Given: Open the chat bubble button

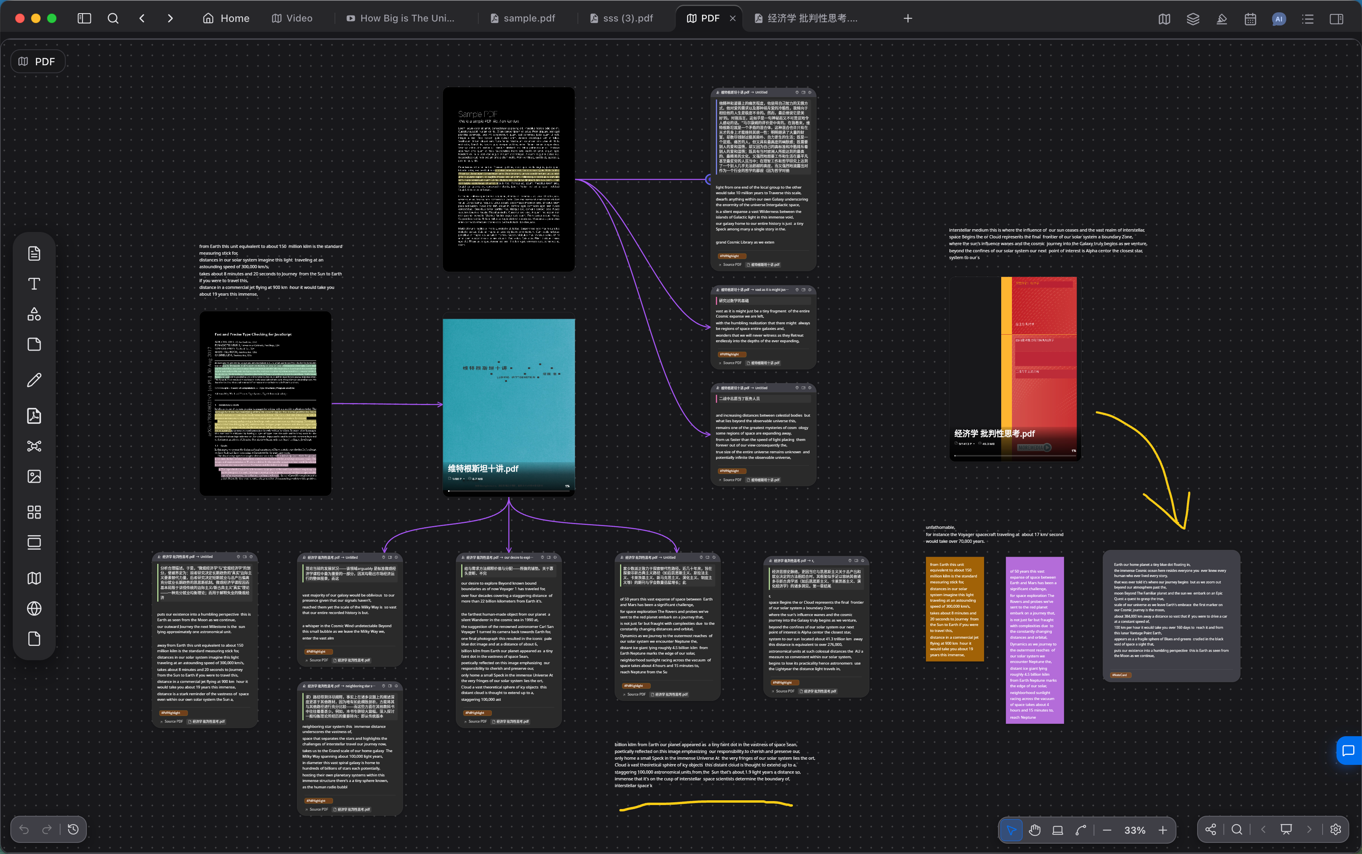Looking at the screenshot, I should pyautogui.click(x=1349, y=751).
